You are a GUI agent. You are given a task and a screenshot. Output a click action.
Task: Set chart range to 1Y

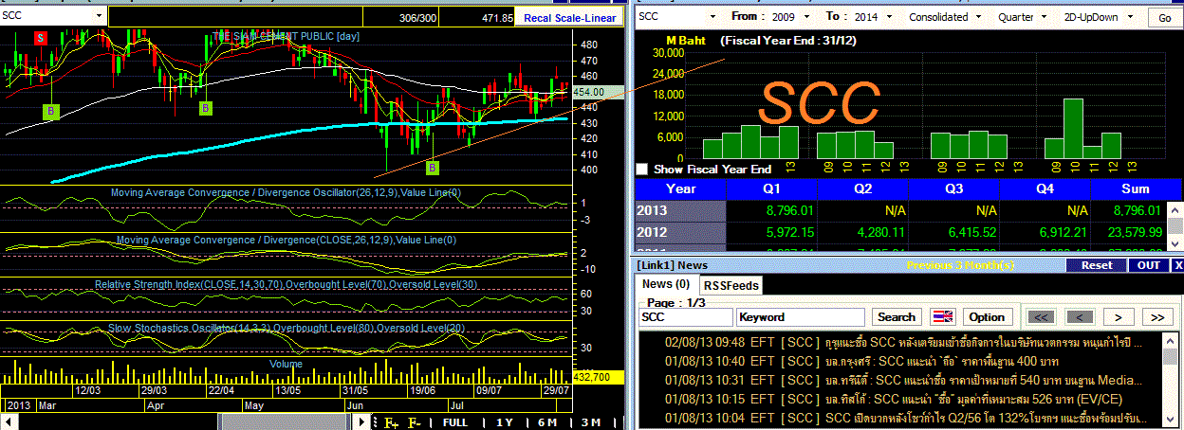504,422
